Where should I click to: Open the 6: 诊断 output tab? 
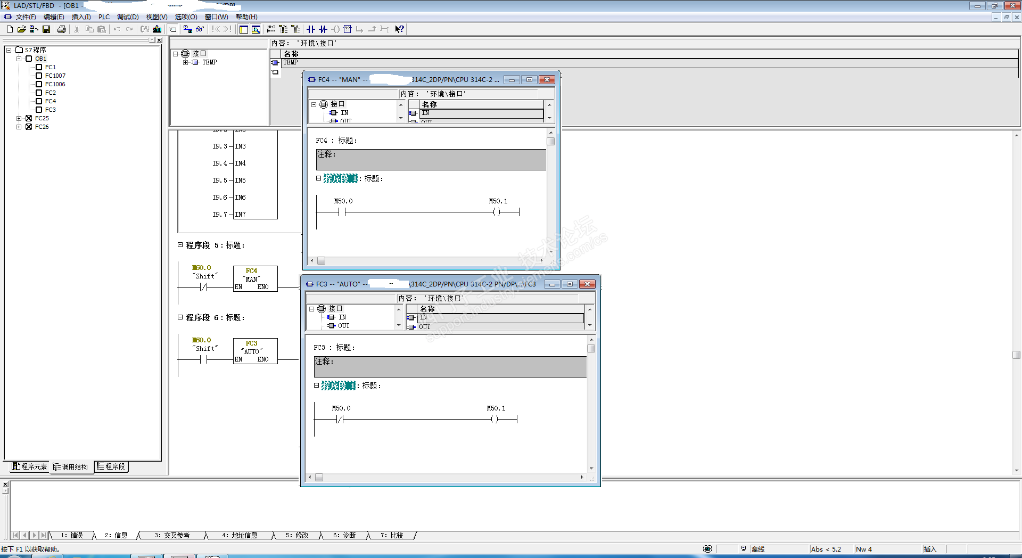click(x=344, y=535)
